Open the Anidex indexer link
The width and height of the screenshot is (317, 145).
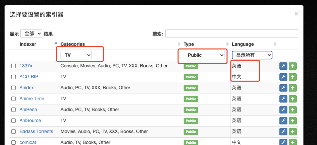[x=27, y=88]
